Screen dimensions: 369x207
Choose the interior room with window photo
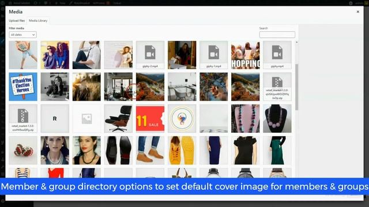[x=118, y=87]
